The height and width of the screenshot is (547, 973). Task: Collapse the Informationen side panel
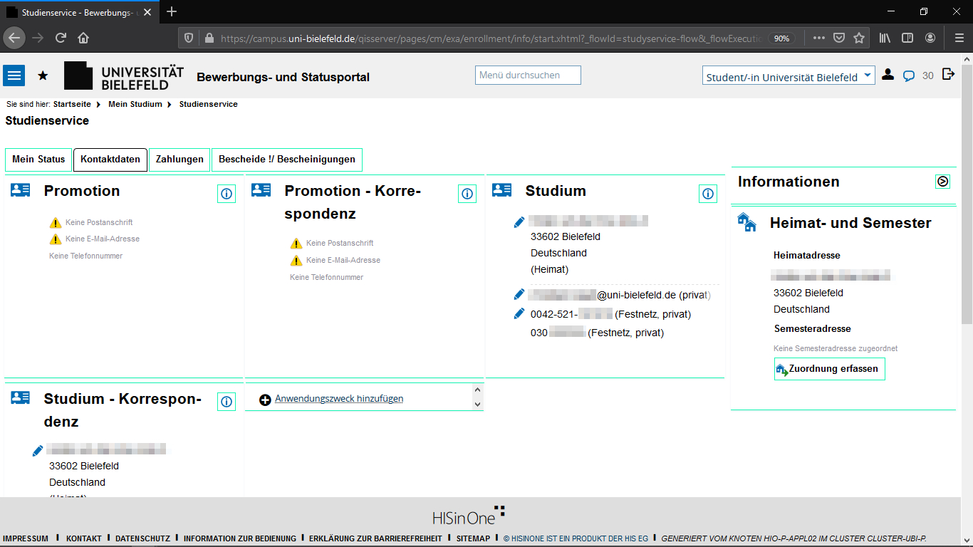942,182
